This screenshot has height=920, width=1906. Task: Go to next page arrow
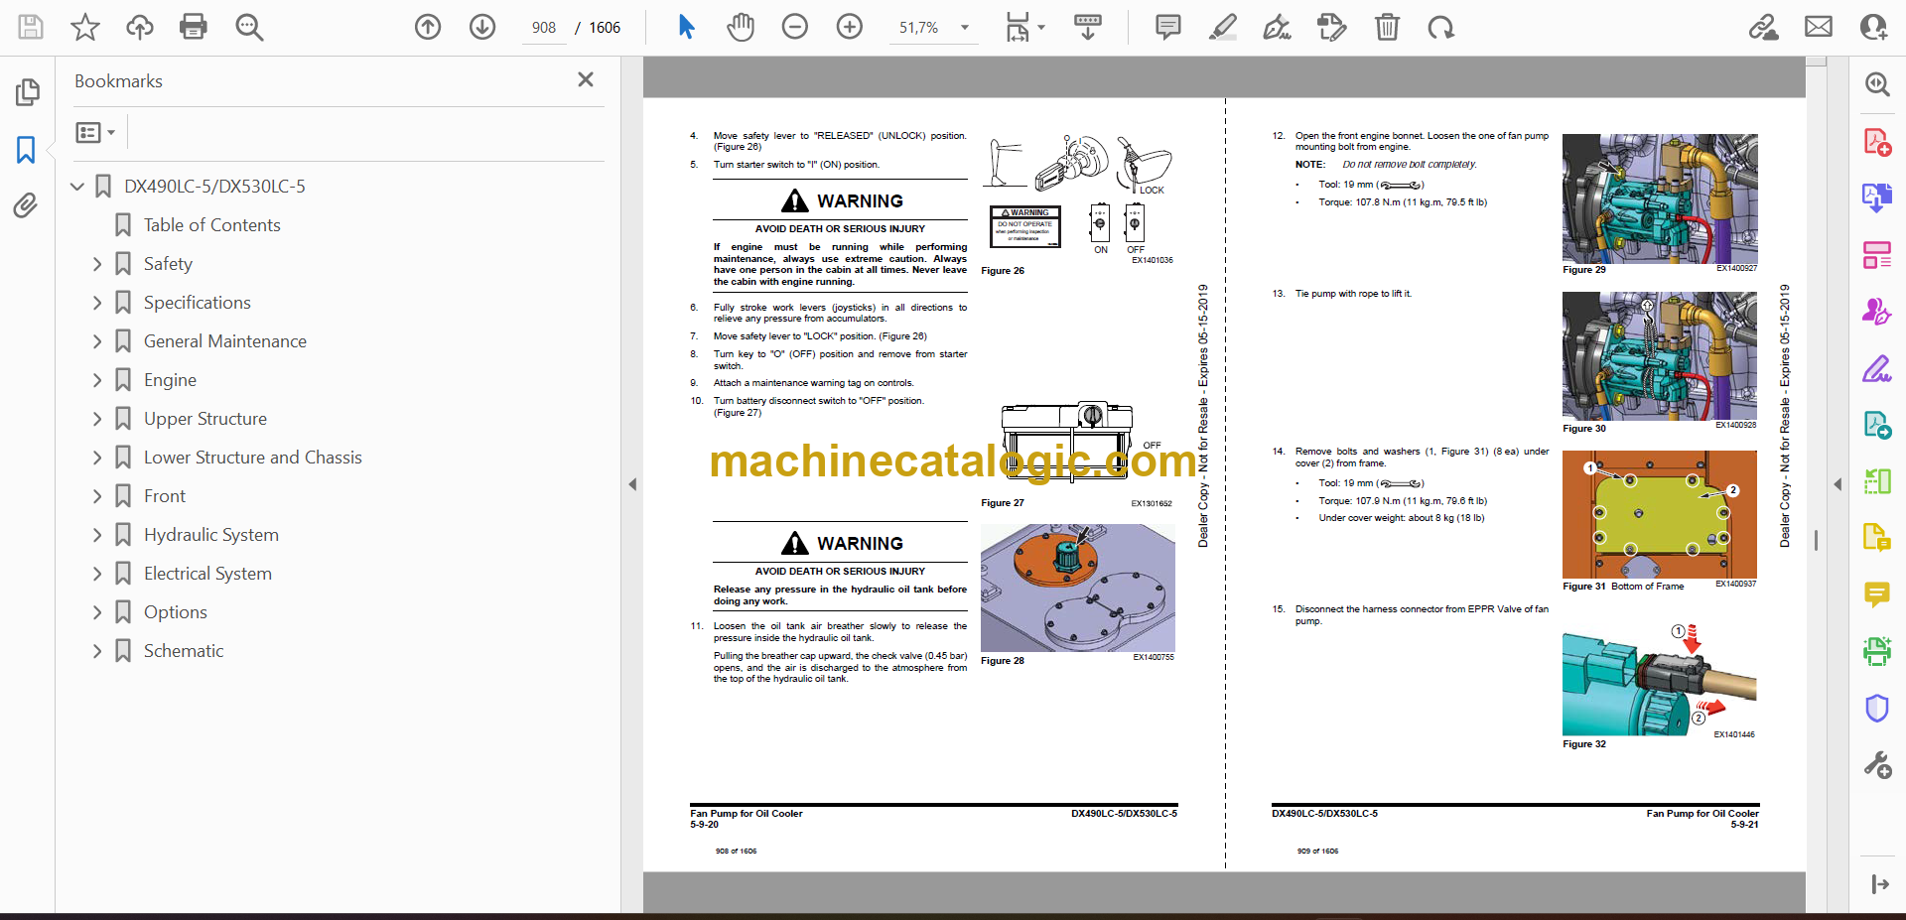(x=482, y=27)
